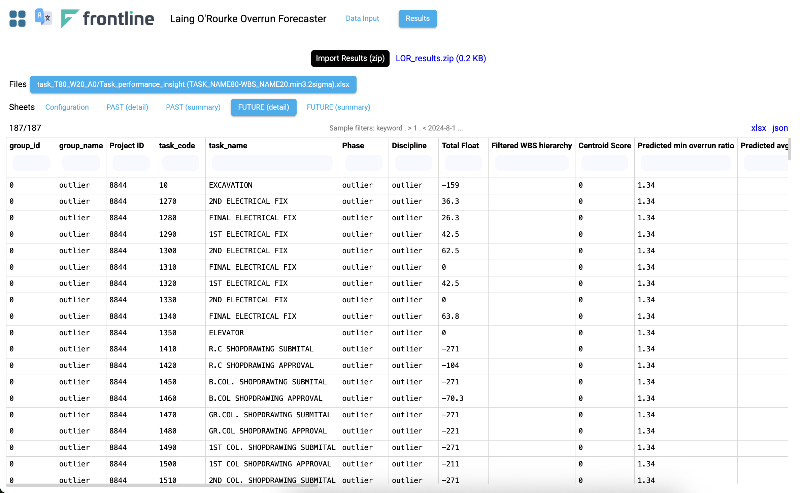Viewport: 800px width, 493px height.
Task: Open the Results tab
Action: 418,18
